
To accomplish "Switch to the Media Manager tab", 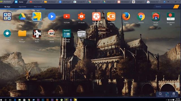I will 152,2.
